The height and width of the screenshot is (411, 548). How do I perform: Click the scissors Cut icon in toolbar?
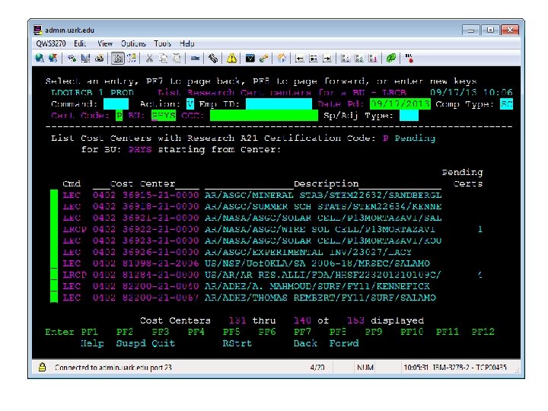tap(150, 57)
